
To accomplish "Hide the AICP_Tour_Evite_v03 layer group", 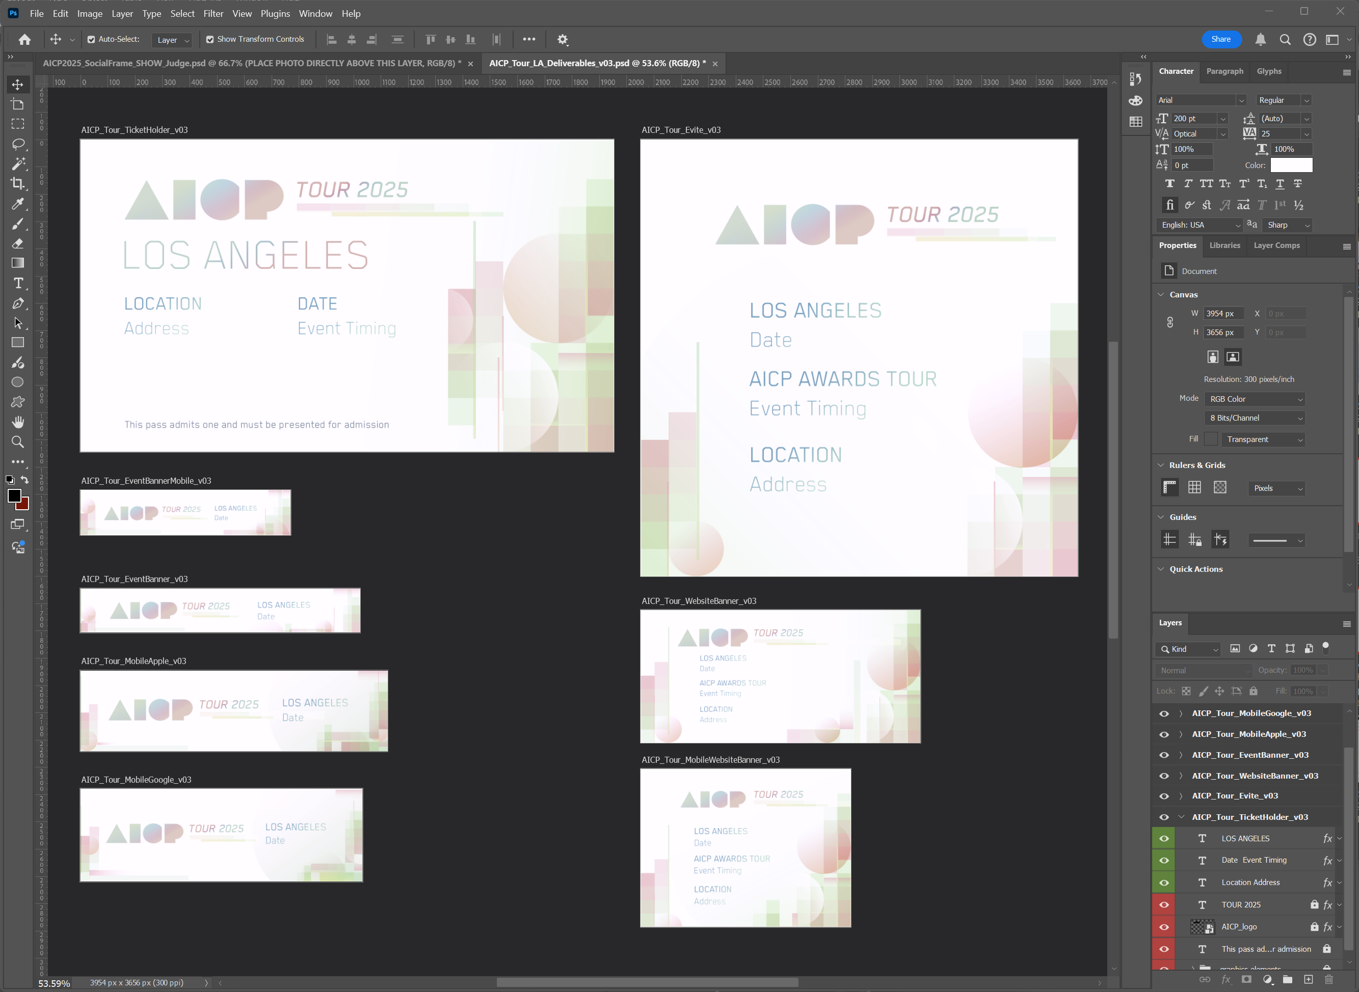I will (x=1164, y=795).
